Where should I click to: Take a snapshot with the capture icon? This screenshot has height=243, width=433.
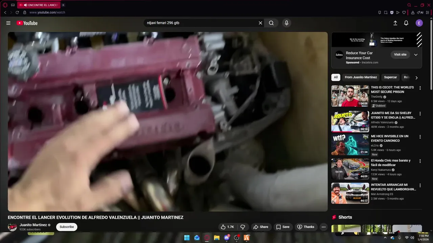click(386, 12)
